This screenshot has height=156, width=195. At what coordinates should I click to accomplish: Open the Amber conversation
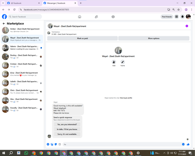click(x=22, y=30)
